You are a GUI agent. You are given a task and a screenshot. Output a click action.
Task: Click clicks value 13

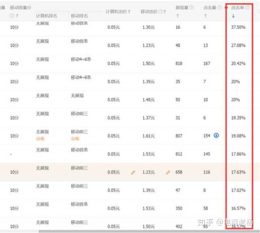[x=205, y=46]
